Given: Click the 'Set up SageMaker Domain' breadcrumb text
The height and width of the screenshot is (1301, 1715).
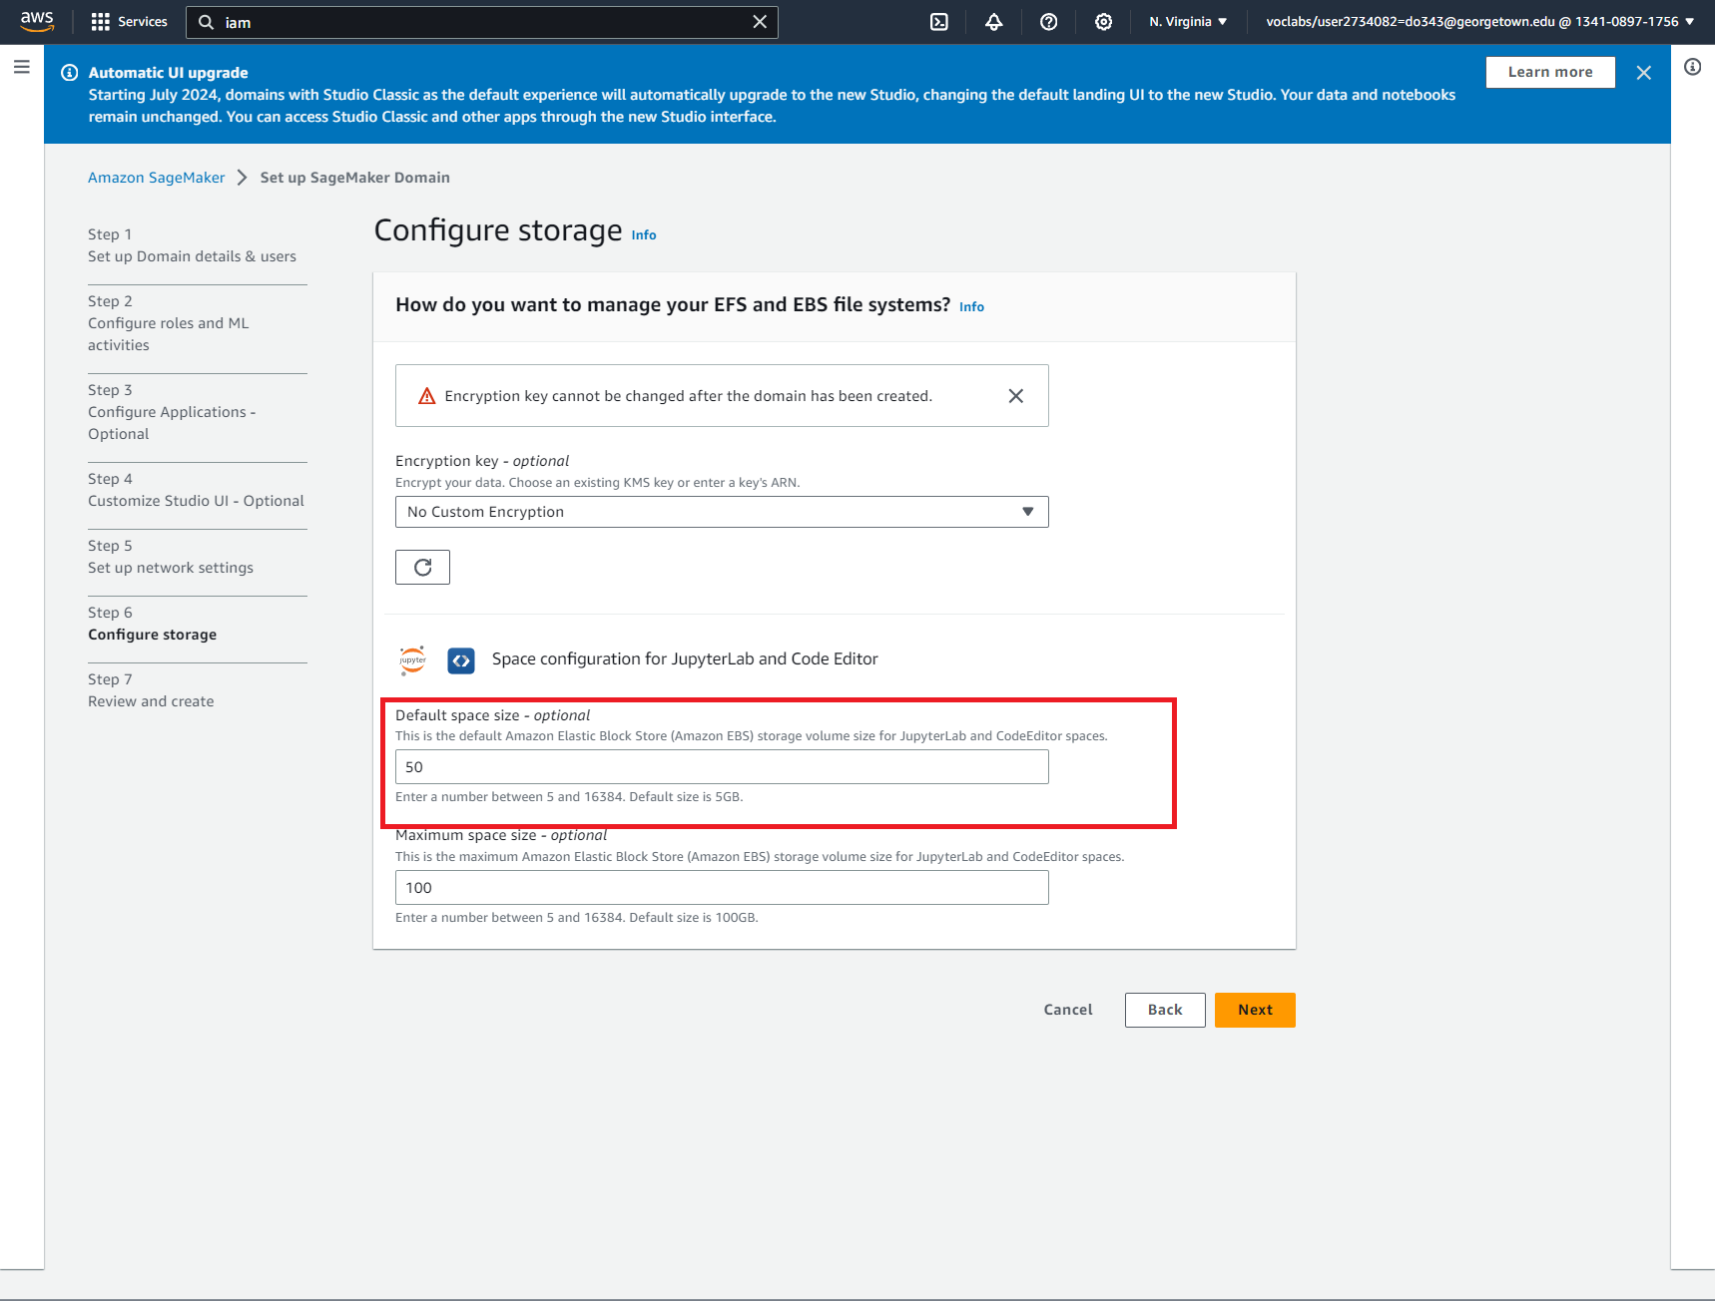Looking at the screenshot, I should (x=354, y=178).
